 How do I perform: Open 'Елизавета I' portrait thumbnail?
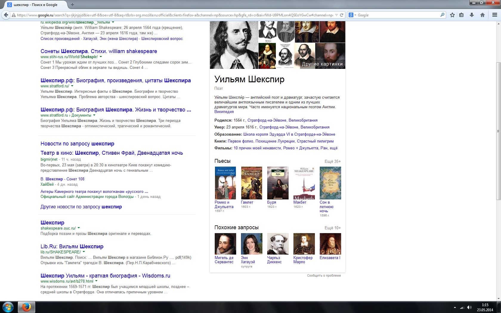(330, 244)
